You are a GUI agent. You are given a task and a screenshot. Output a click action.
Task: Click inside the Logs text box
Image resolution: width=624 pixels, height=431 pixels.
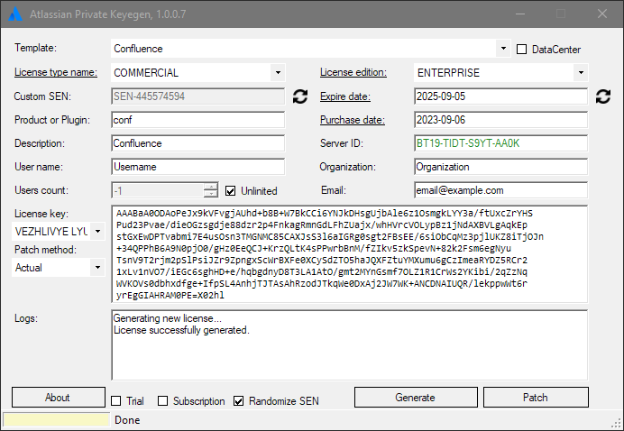coord(349,345)
